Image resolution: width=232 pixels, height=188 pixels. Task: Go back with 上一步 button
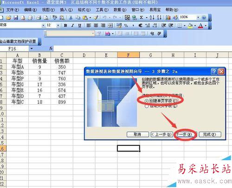point(162,134)
